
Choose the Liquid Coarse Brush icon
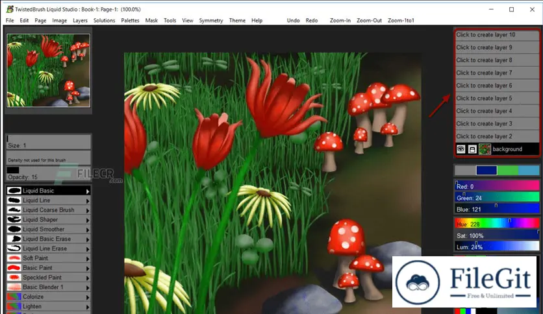click(14, 210)
